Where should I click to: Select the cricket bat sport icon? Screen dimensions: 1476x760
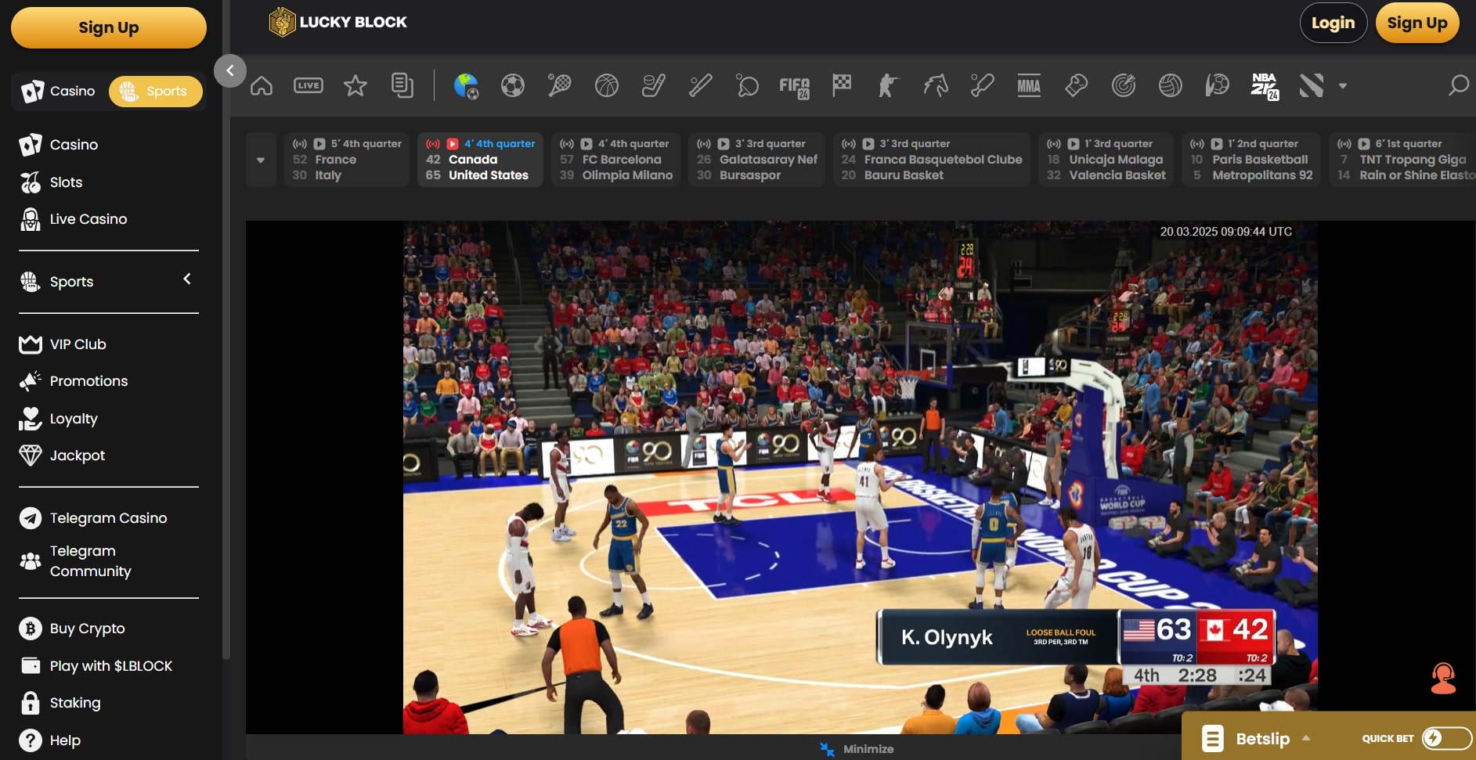click(983, 85)
